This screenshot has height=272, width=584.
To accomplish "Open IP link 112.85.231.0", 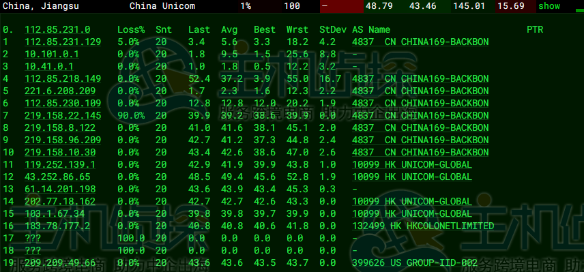I will coord(57,30).
